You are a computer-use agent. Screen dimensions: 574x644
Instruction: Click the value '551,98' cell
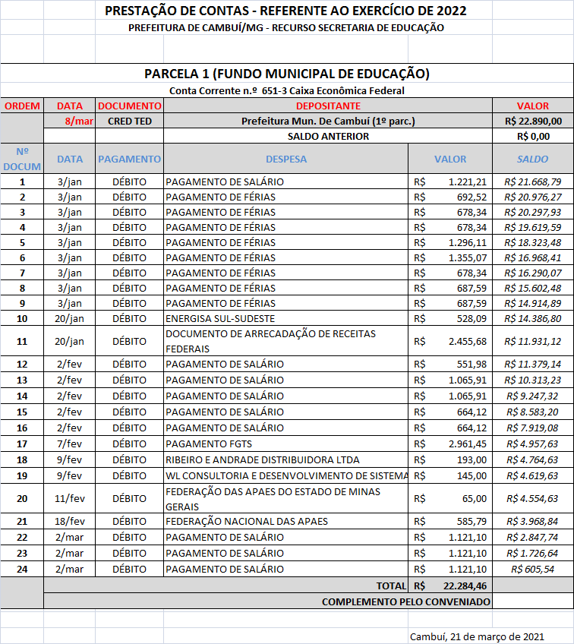[x=450, y=364]
